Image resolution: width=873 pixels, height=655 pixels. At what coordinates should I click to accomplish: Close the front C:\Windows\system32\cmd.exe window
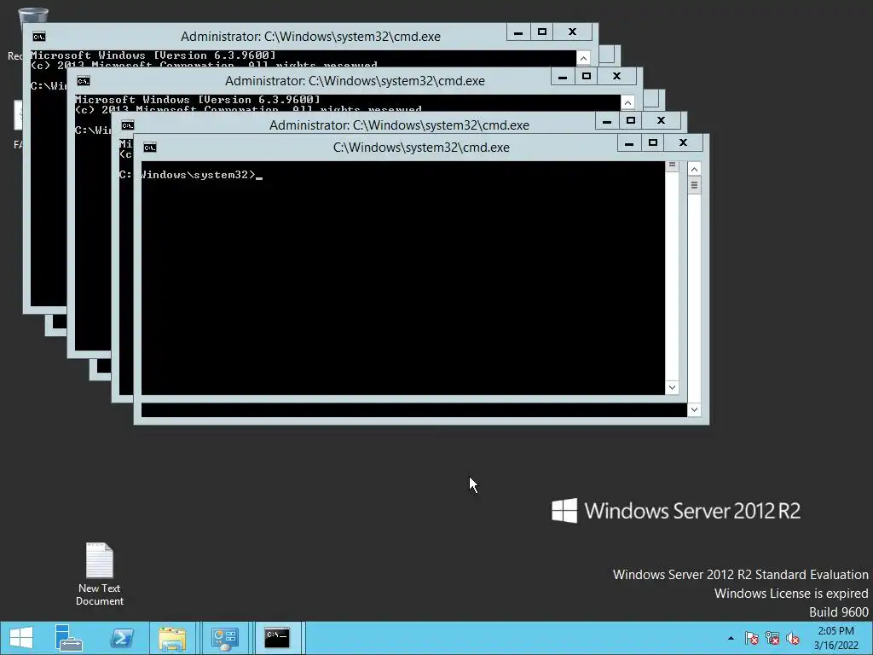684,143
